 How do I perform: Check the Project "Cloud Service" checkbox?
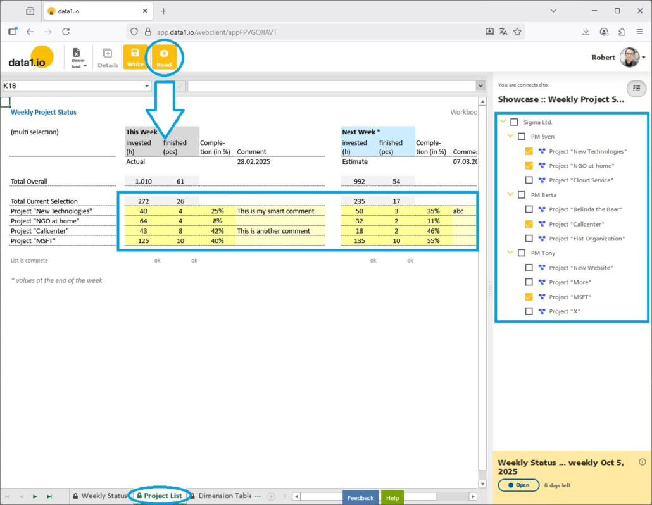tap(529, 180)
